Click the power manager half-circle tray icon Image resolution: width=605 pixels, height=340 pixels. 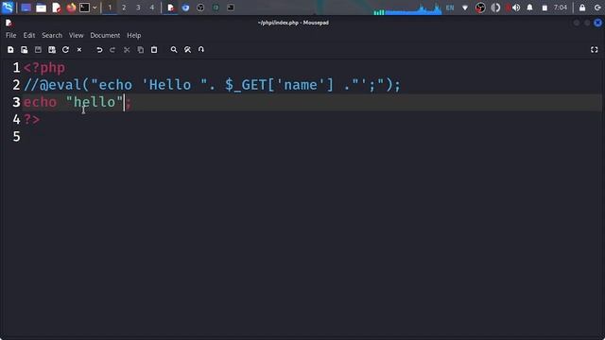[x=495, y=8]
